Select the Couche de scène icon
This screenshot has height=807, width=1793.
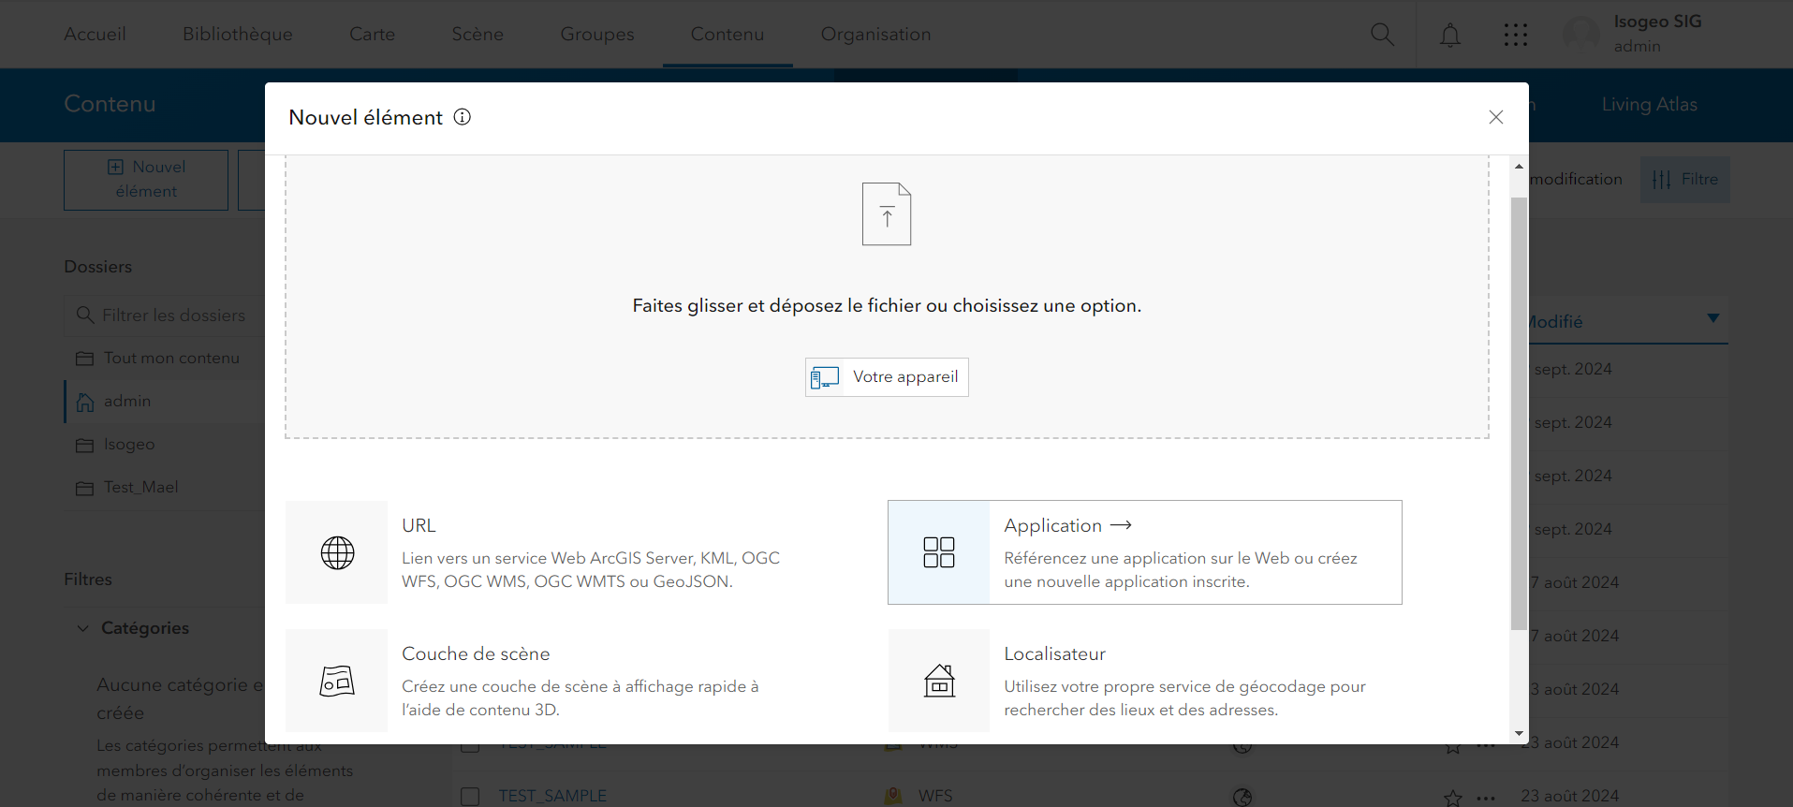click(x=337, y=681)
